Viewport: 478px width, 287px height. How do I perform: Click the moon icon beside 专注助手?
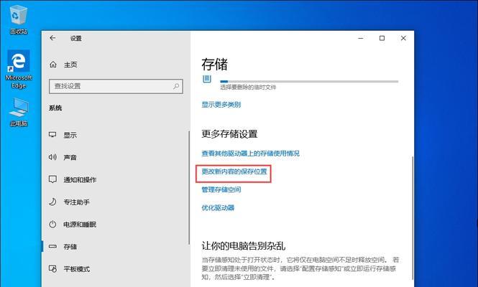52,202
